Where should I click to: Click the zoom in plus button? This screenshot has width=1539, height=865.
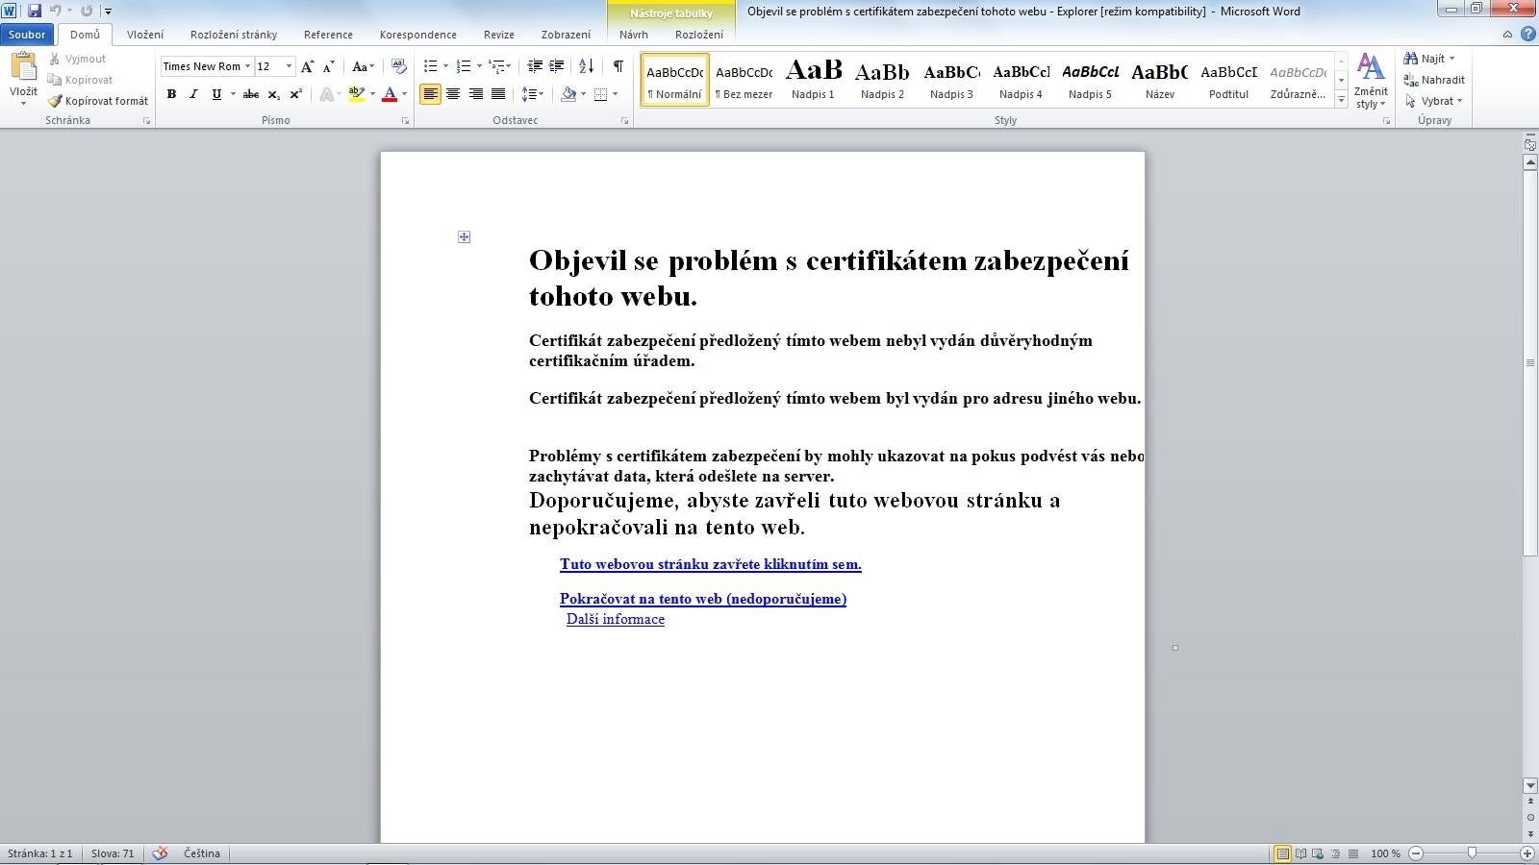[x=1526, y=853]
